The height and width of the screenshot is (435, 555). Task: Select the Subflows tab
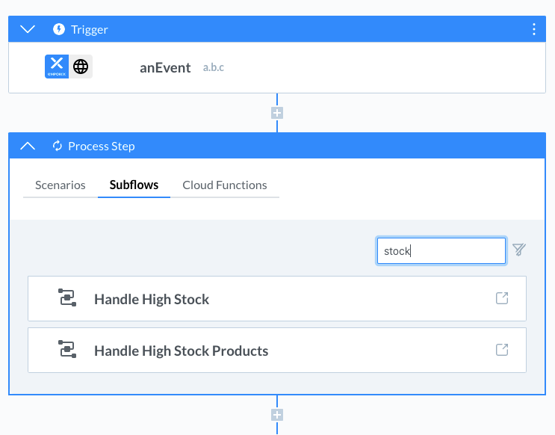[x=134, y=185]
